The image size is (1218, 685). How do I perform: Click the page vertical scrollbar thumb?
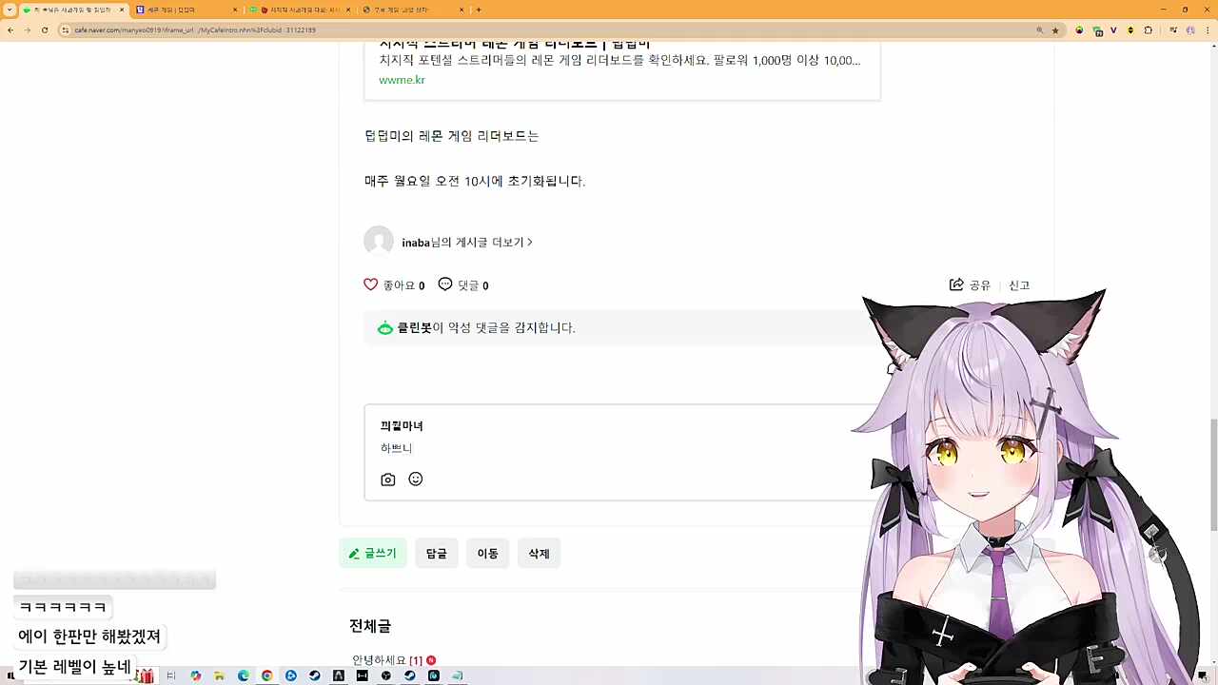pos(1213,476)
